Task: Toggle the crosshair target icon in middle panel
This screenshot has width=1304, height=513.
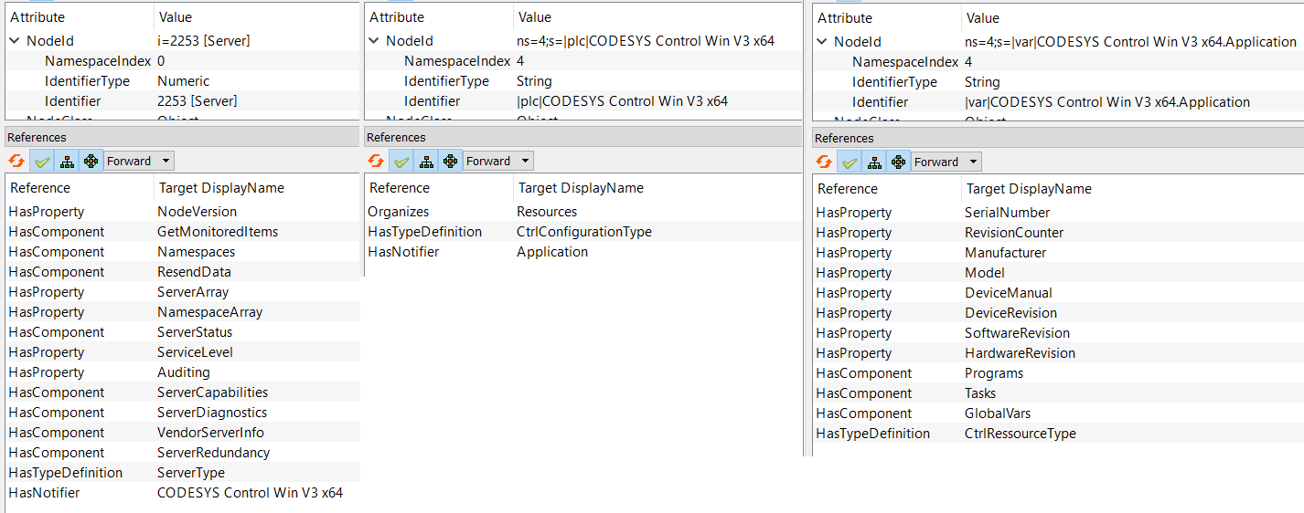Action: [x=450, y=161]
